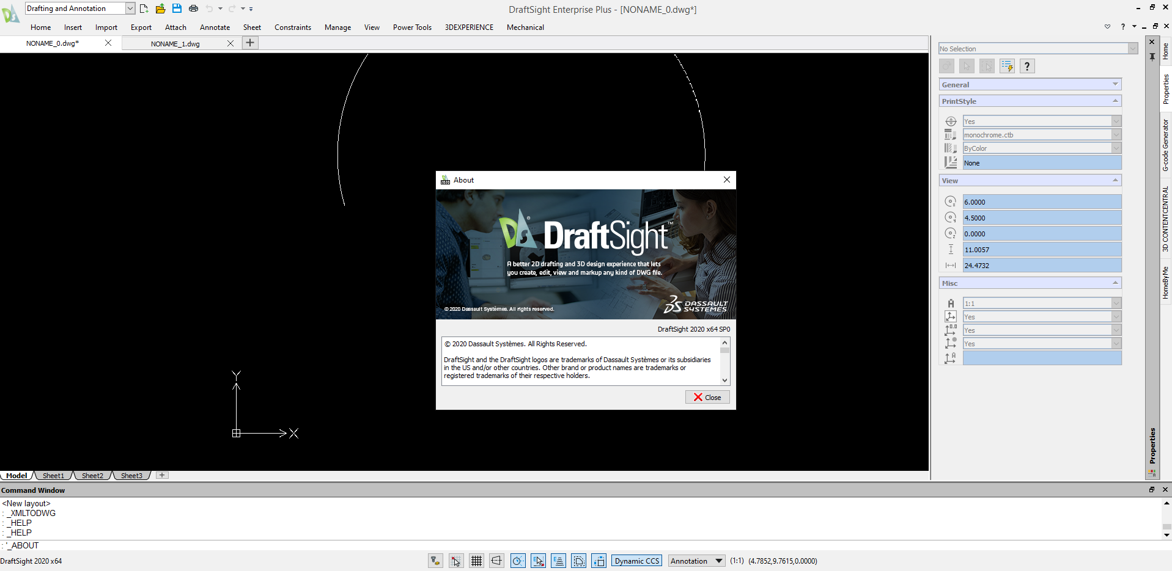This screenshot has height=571, width=1172.
Task: Toggle Quick Input dashed-shape icon in status bar
Action: coord(579,561)
